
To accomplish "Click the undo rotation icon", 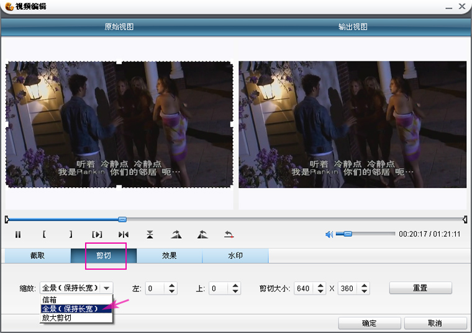I will tap(229, 234).
